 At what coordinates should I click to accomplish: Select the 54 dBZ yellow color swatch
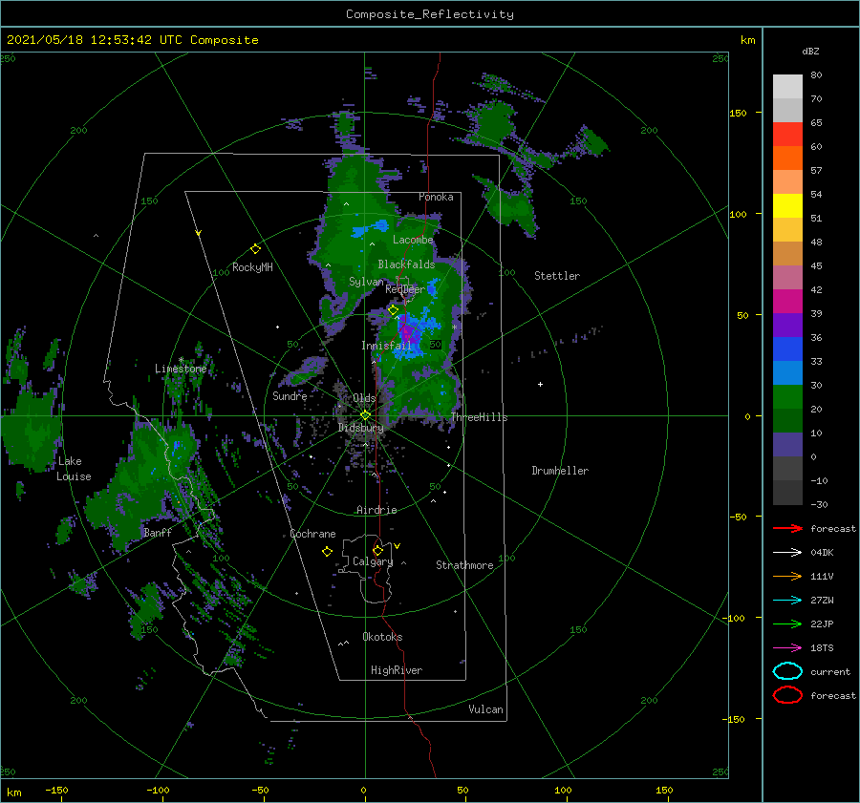tap(787, 205)
